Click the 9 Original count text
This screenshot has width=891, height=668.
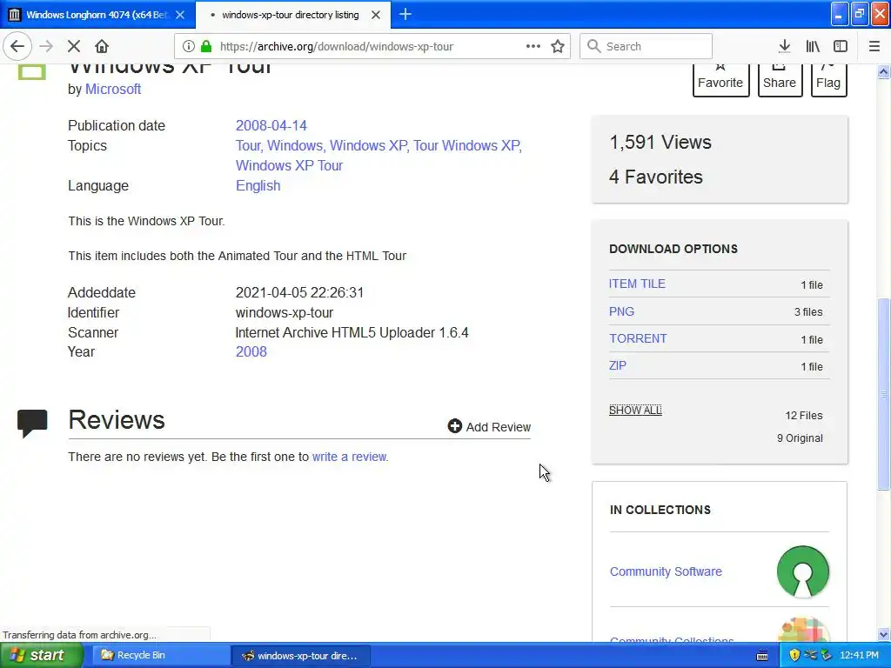click(800, 438)
